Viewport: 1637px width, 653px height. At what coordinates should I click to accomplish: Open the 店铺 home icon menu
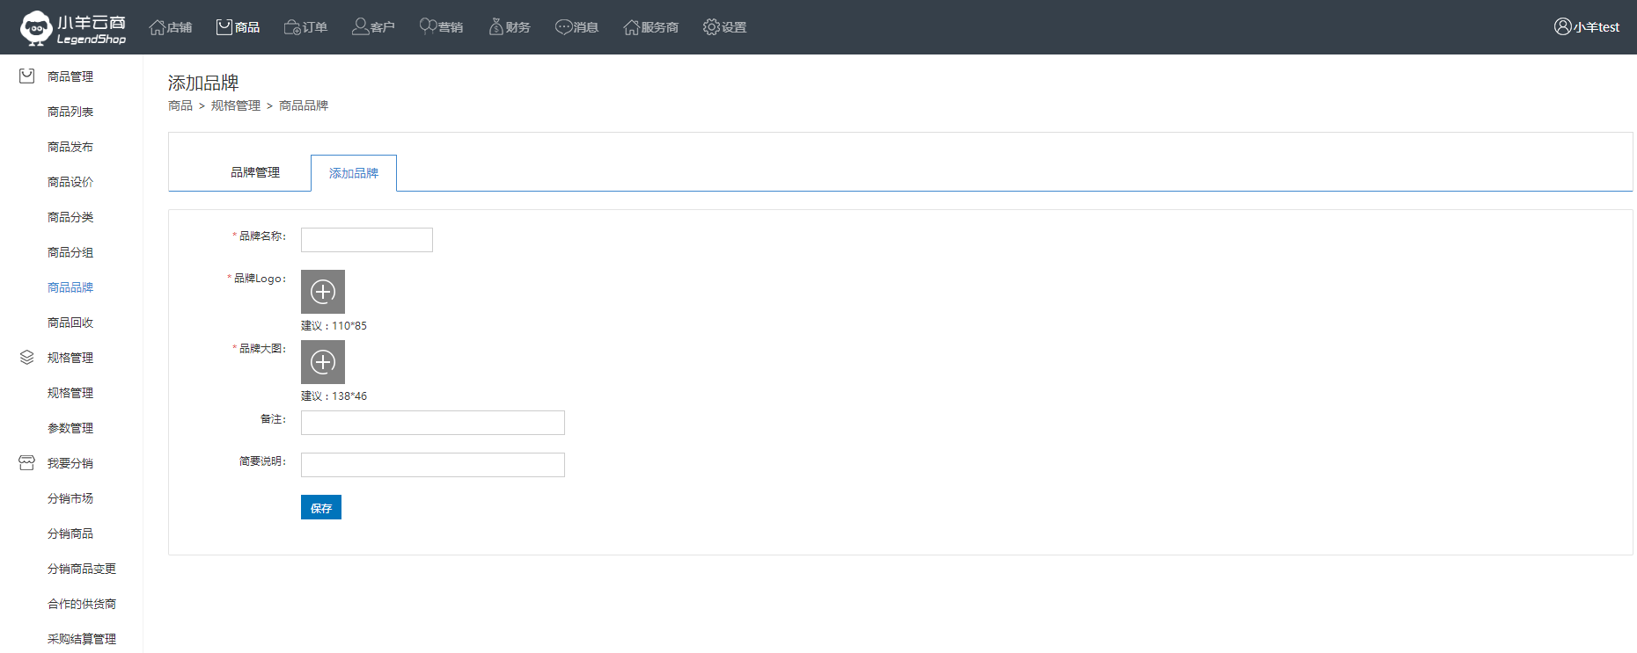point(171,27)
